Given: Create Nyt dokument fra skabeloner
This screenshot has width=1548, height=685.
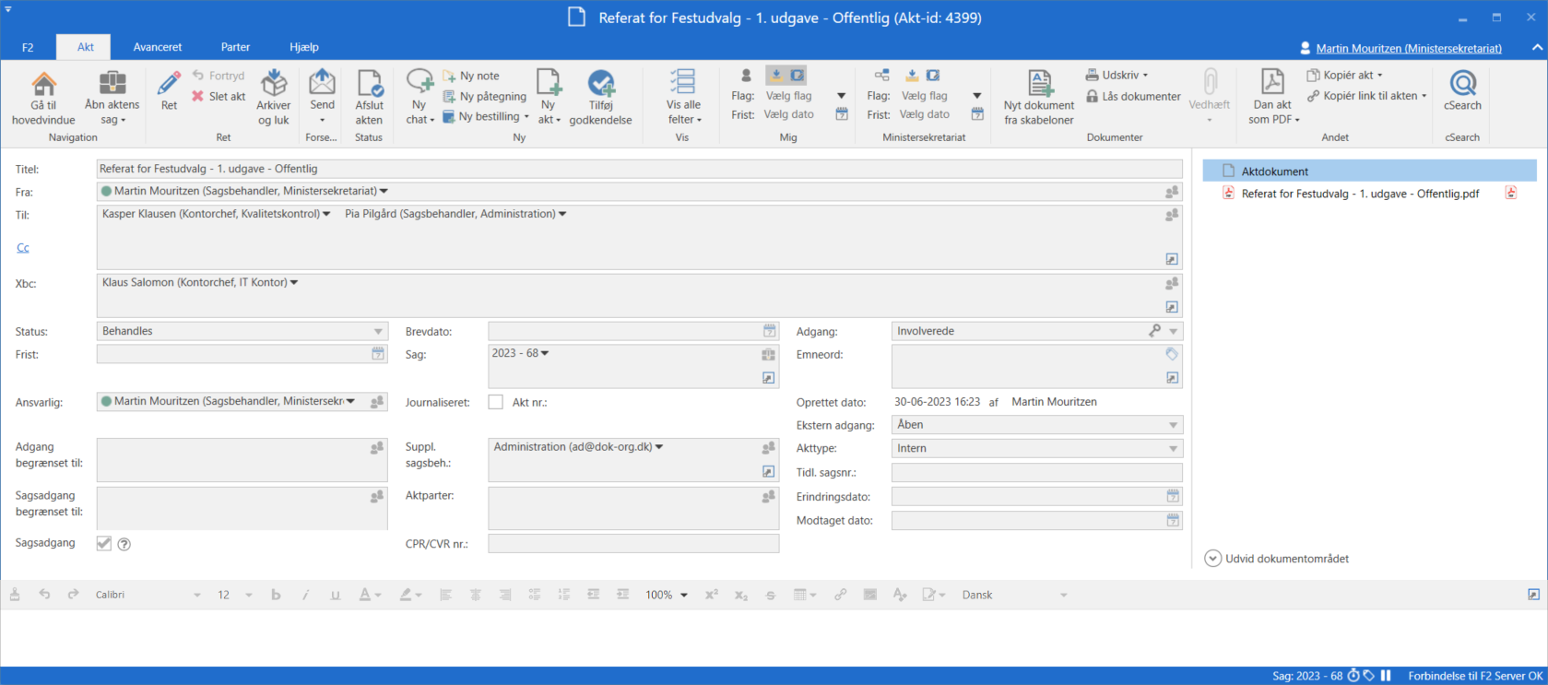Looking at the screenshot, I should (1039, 98).
